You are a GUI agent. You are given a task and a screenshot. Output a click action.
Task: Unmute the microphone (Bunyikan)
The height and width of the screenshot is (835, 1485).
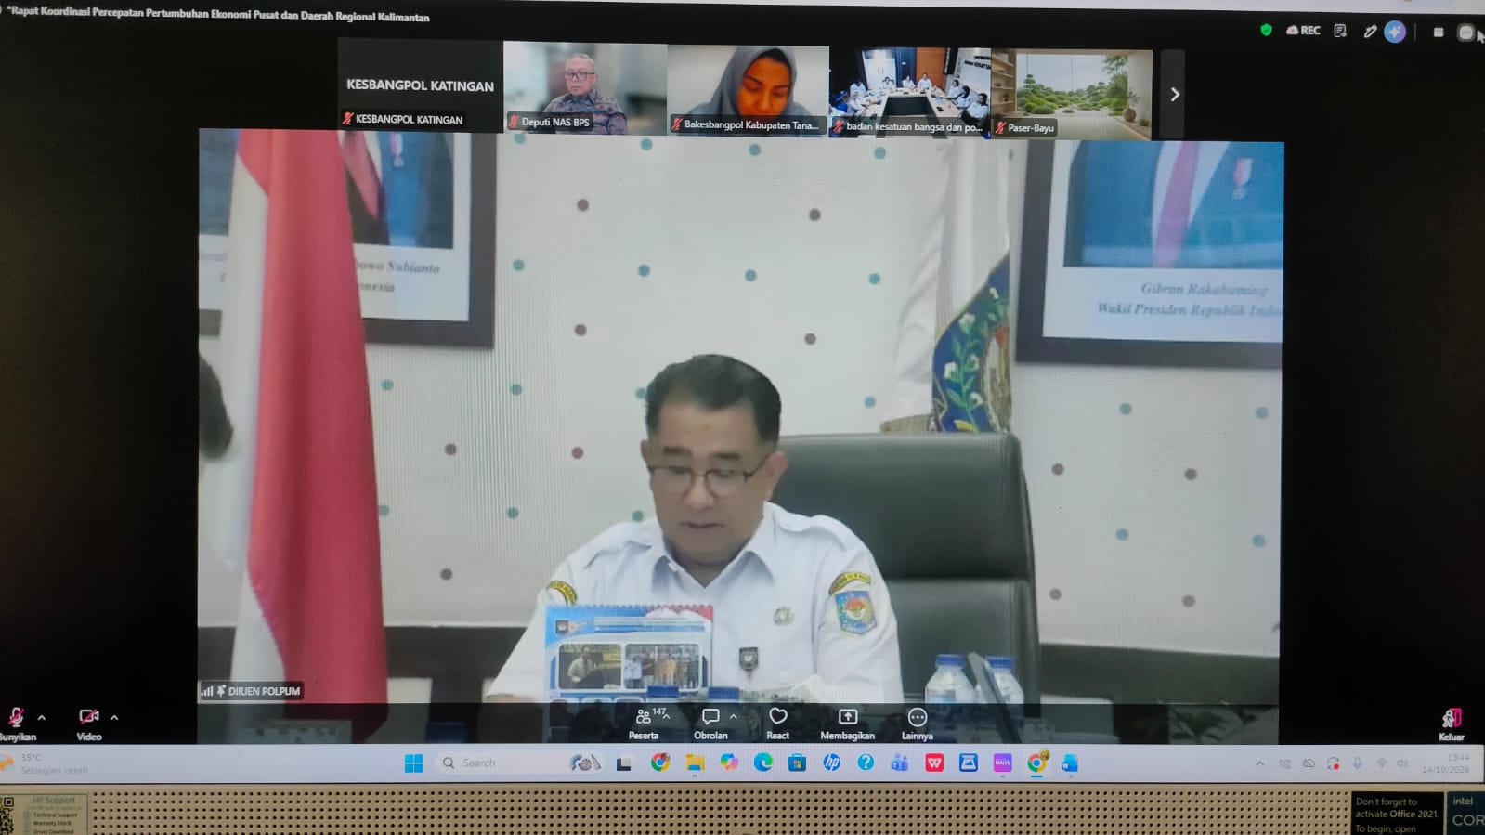[16, 723]
